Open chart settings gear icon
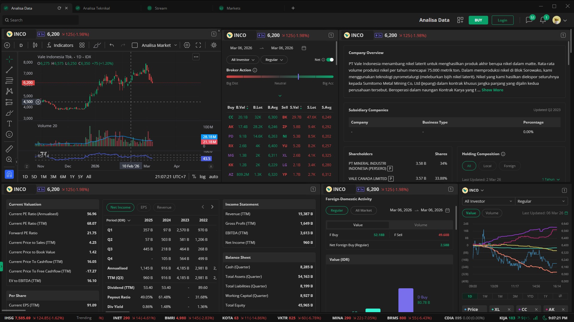This screenshot has height=322, width=574. 187,45
